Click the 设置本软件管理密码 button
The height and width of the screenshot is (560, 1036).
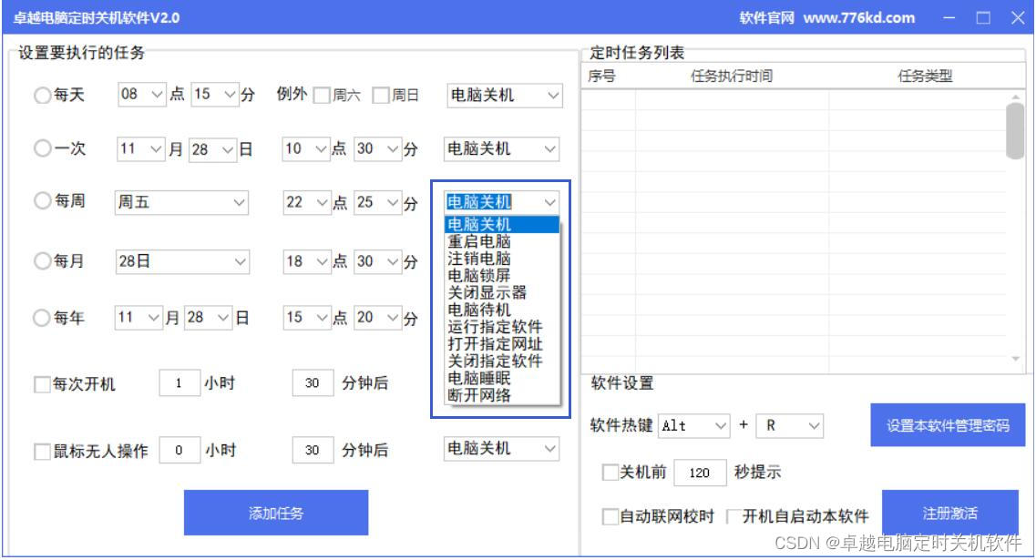click(x=948, y=426)
